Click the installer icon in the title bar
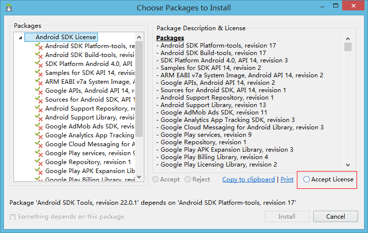The height and width of the screenshot is (233, 368). coord(8,7)
